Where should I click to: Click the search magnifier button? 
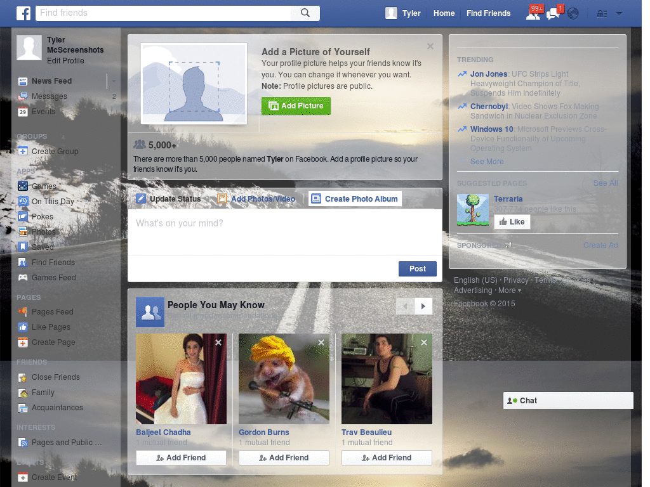tap(305, 13)
